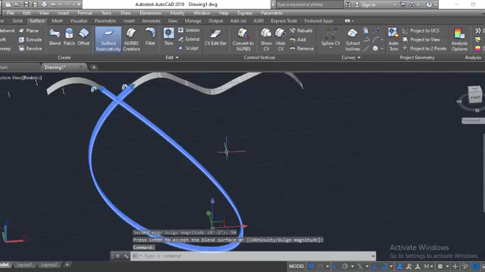Click the Sculpt surface tool
The height and width of the screenshot is (272, 485).
tap(188, 48)
